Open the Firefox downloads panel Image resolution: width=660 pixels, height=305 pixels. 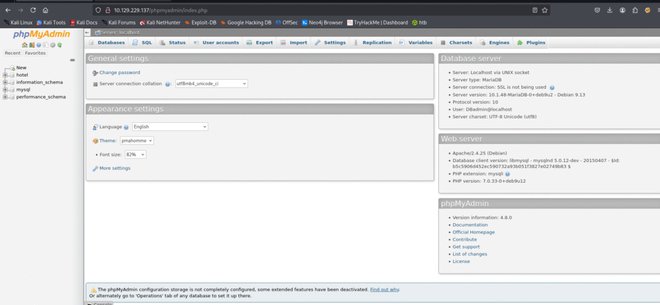pyautogui.click(x=610, y=10)
